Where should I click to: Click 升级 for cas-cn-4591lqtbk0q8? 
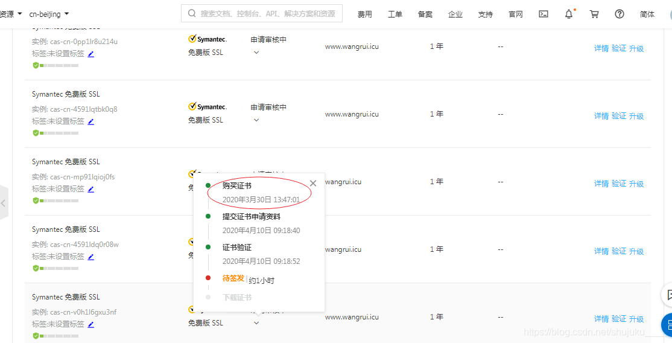[636, 116]
